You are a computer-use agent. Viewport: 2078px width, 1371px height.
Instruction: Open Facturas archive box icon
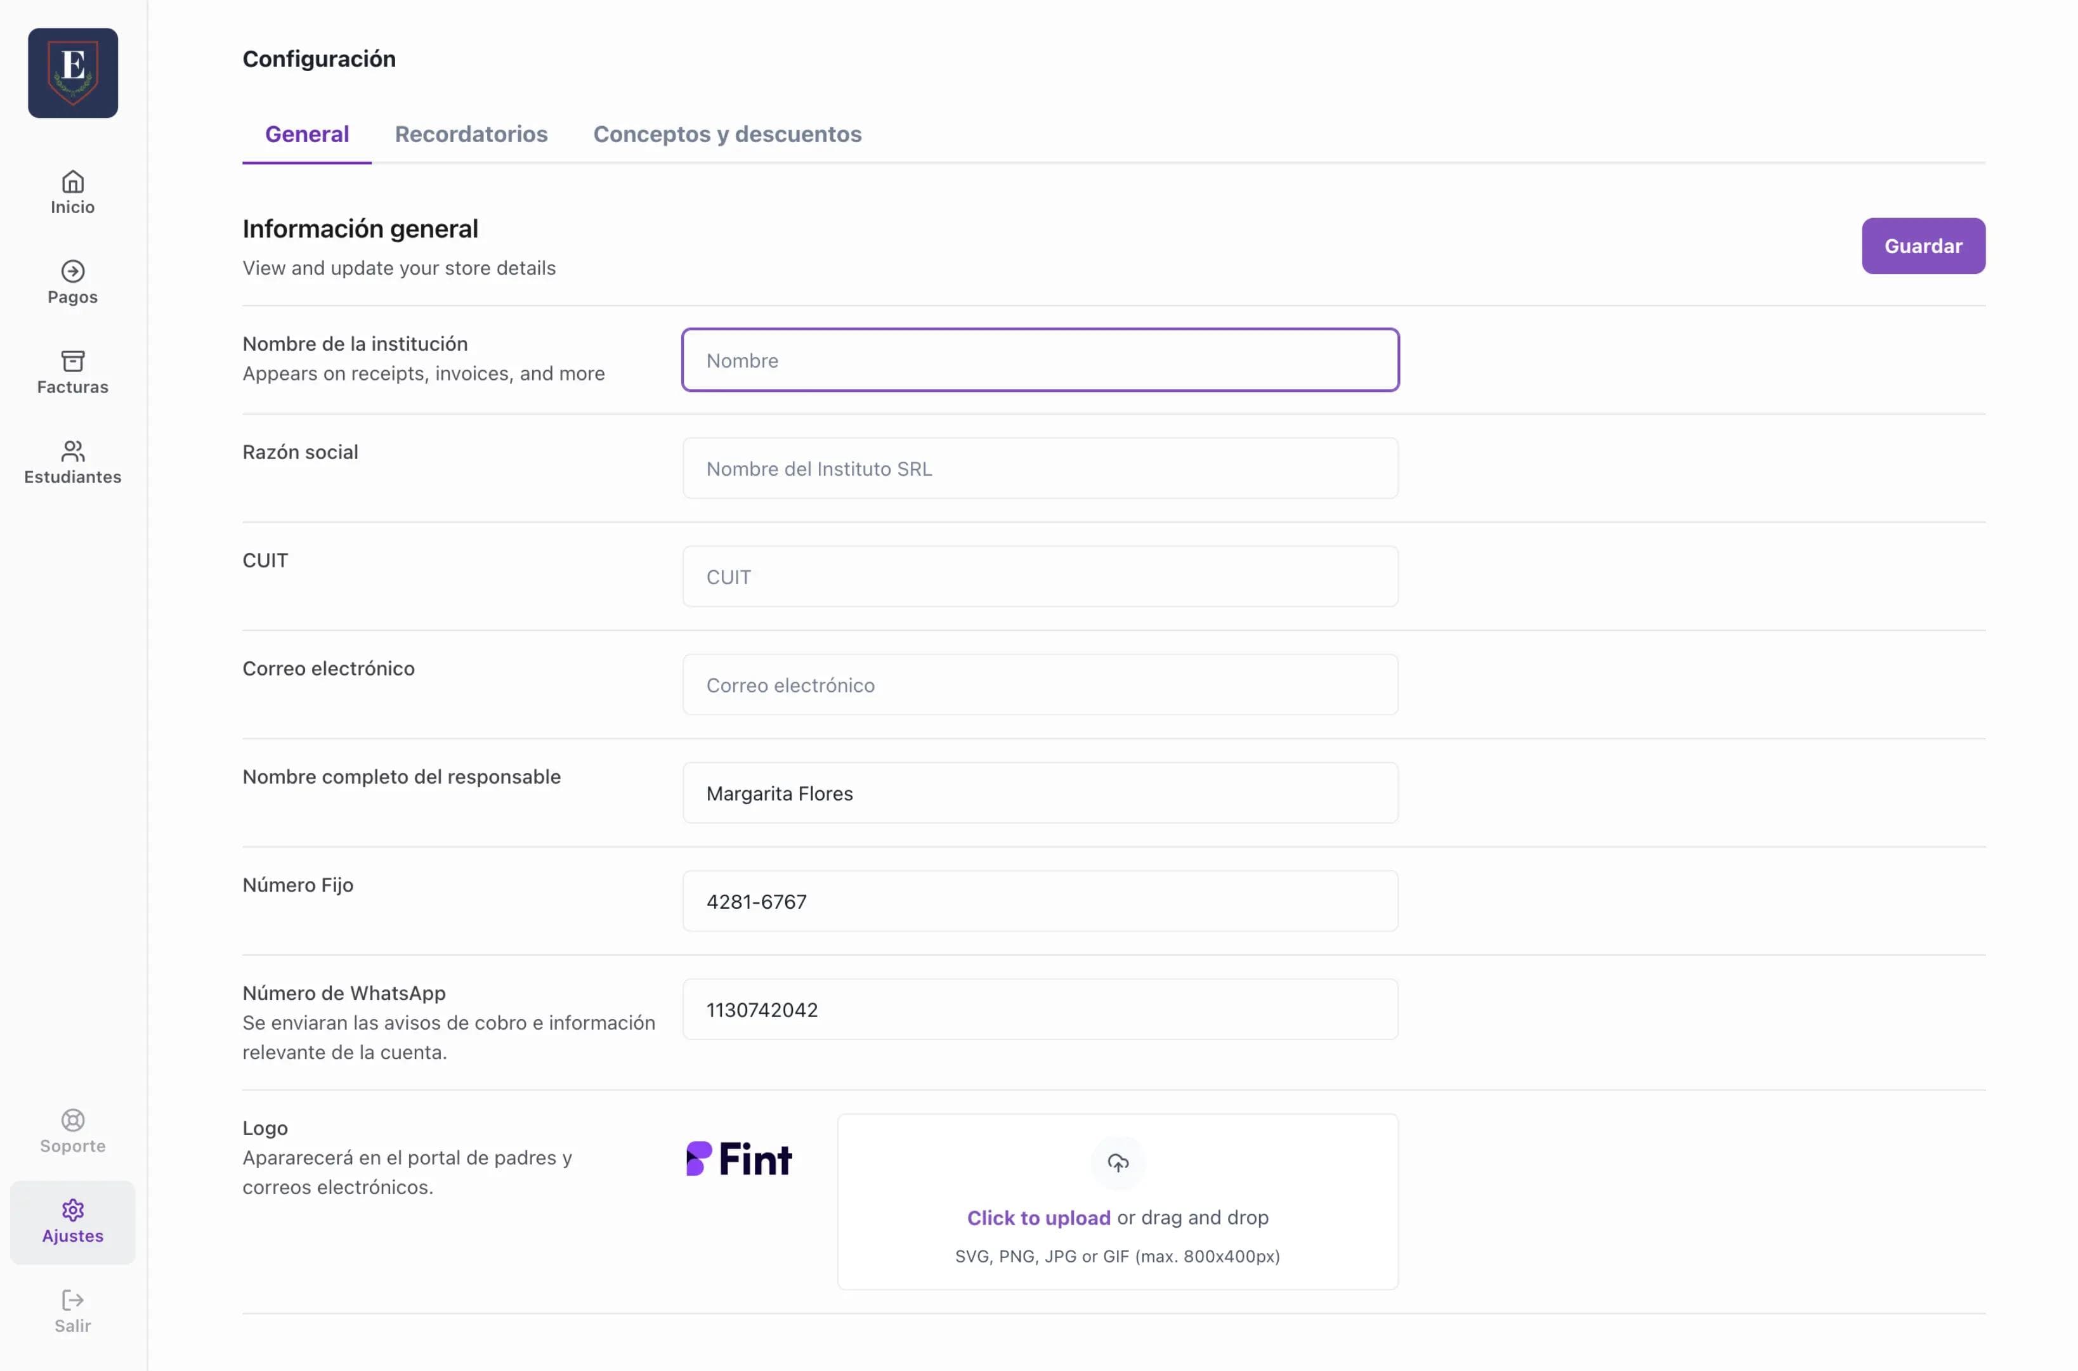coord(72,361)
